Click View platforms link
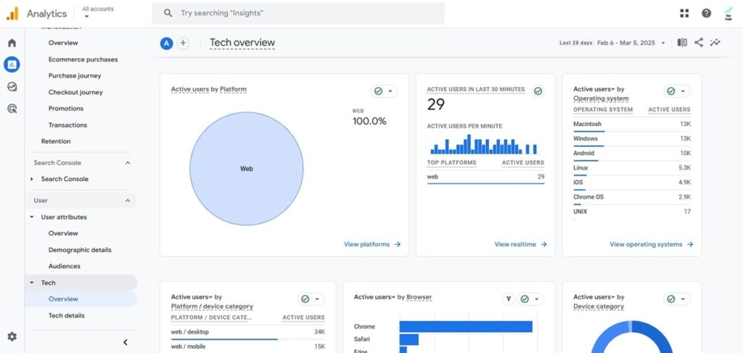The image size is (743, 353). (372, 244)
